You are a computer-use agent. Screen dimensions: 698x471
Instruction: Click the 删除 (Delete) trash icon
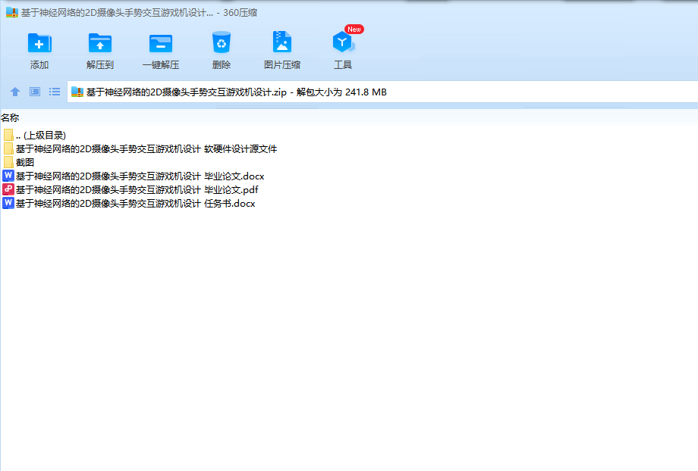222,42
